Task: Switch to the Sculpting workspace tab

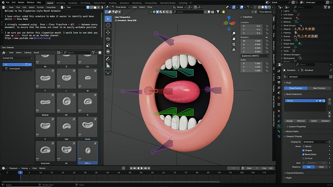Action: 73,3
